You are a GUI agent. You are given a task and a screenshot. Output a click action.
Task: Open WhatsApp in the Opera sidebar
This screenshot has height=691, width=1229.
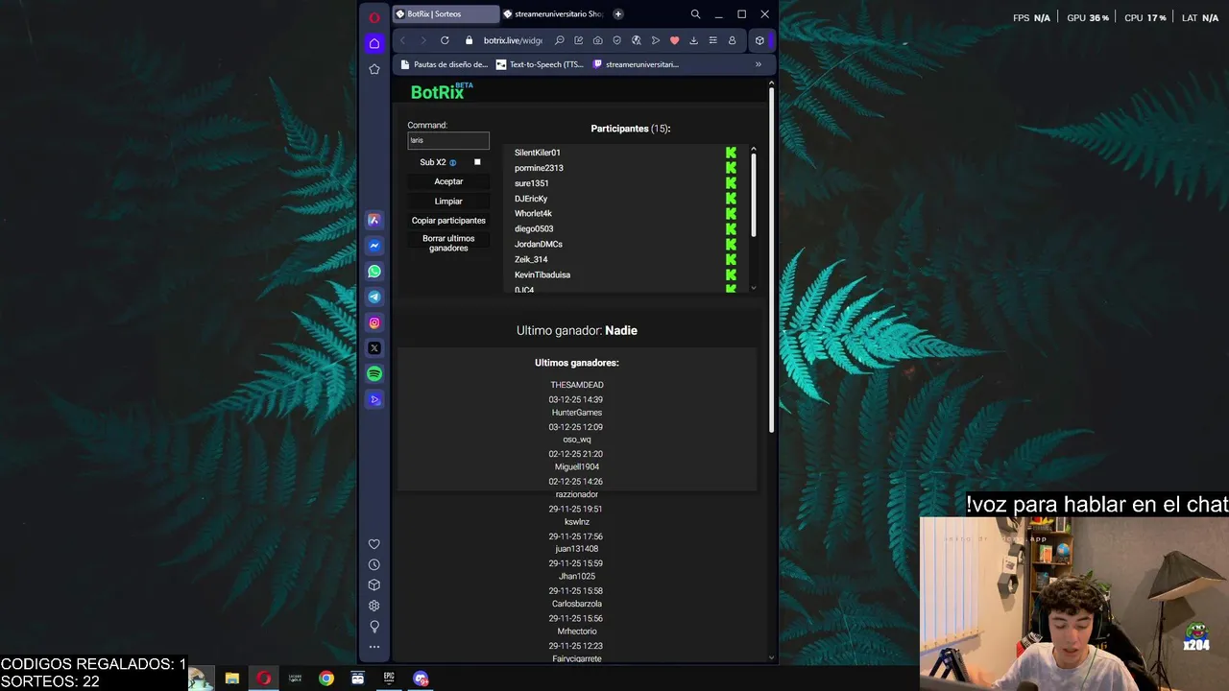coord(374,272)
